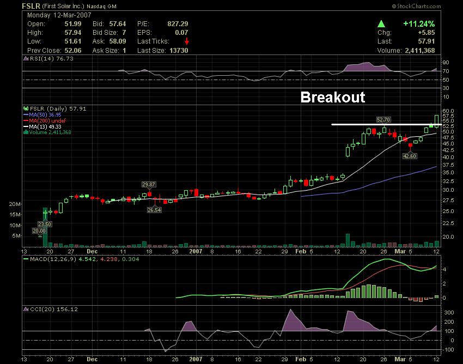Click the 'FSLR (Daily) 57.91' legend label
Viewport: 463px width, 364px height.
pos(58,109)
